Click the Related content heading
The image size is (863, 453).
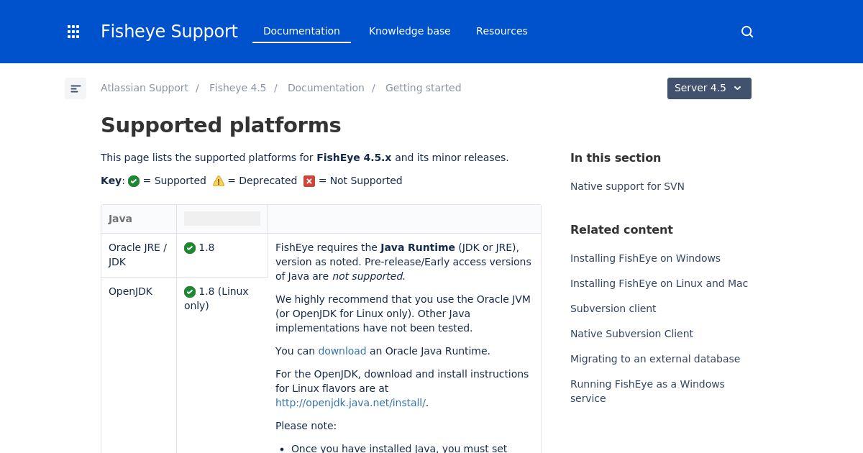click(621, 229)
